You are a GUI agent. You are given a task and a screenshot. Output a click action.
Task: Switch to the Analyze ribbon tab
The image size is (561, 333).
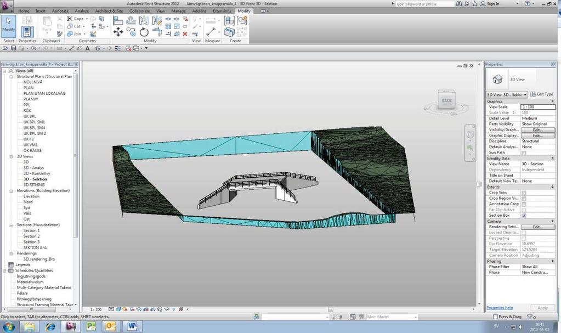click(82, 11)
